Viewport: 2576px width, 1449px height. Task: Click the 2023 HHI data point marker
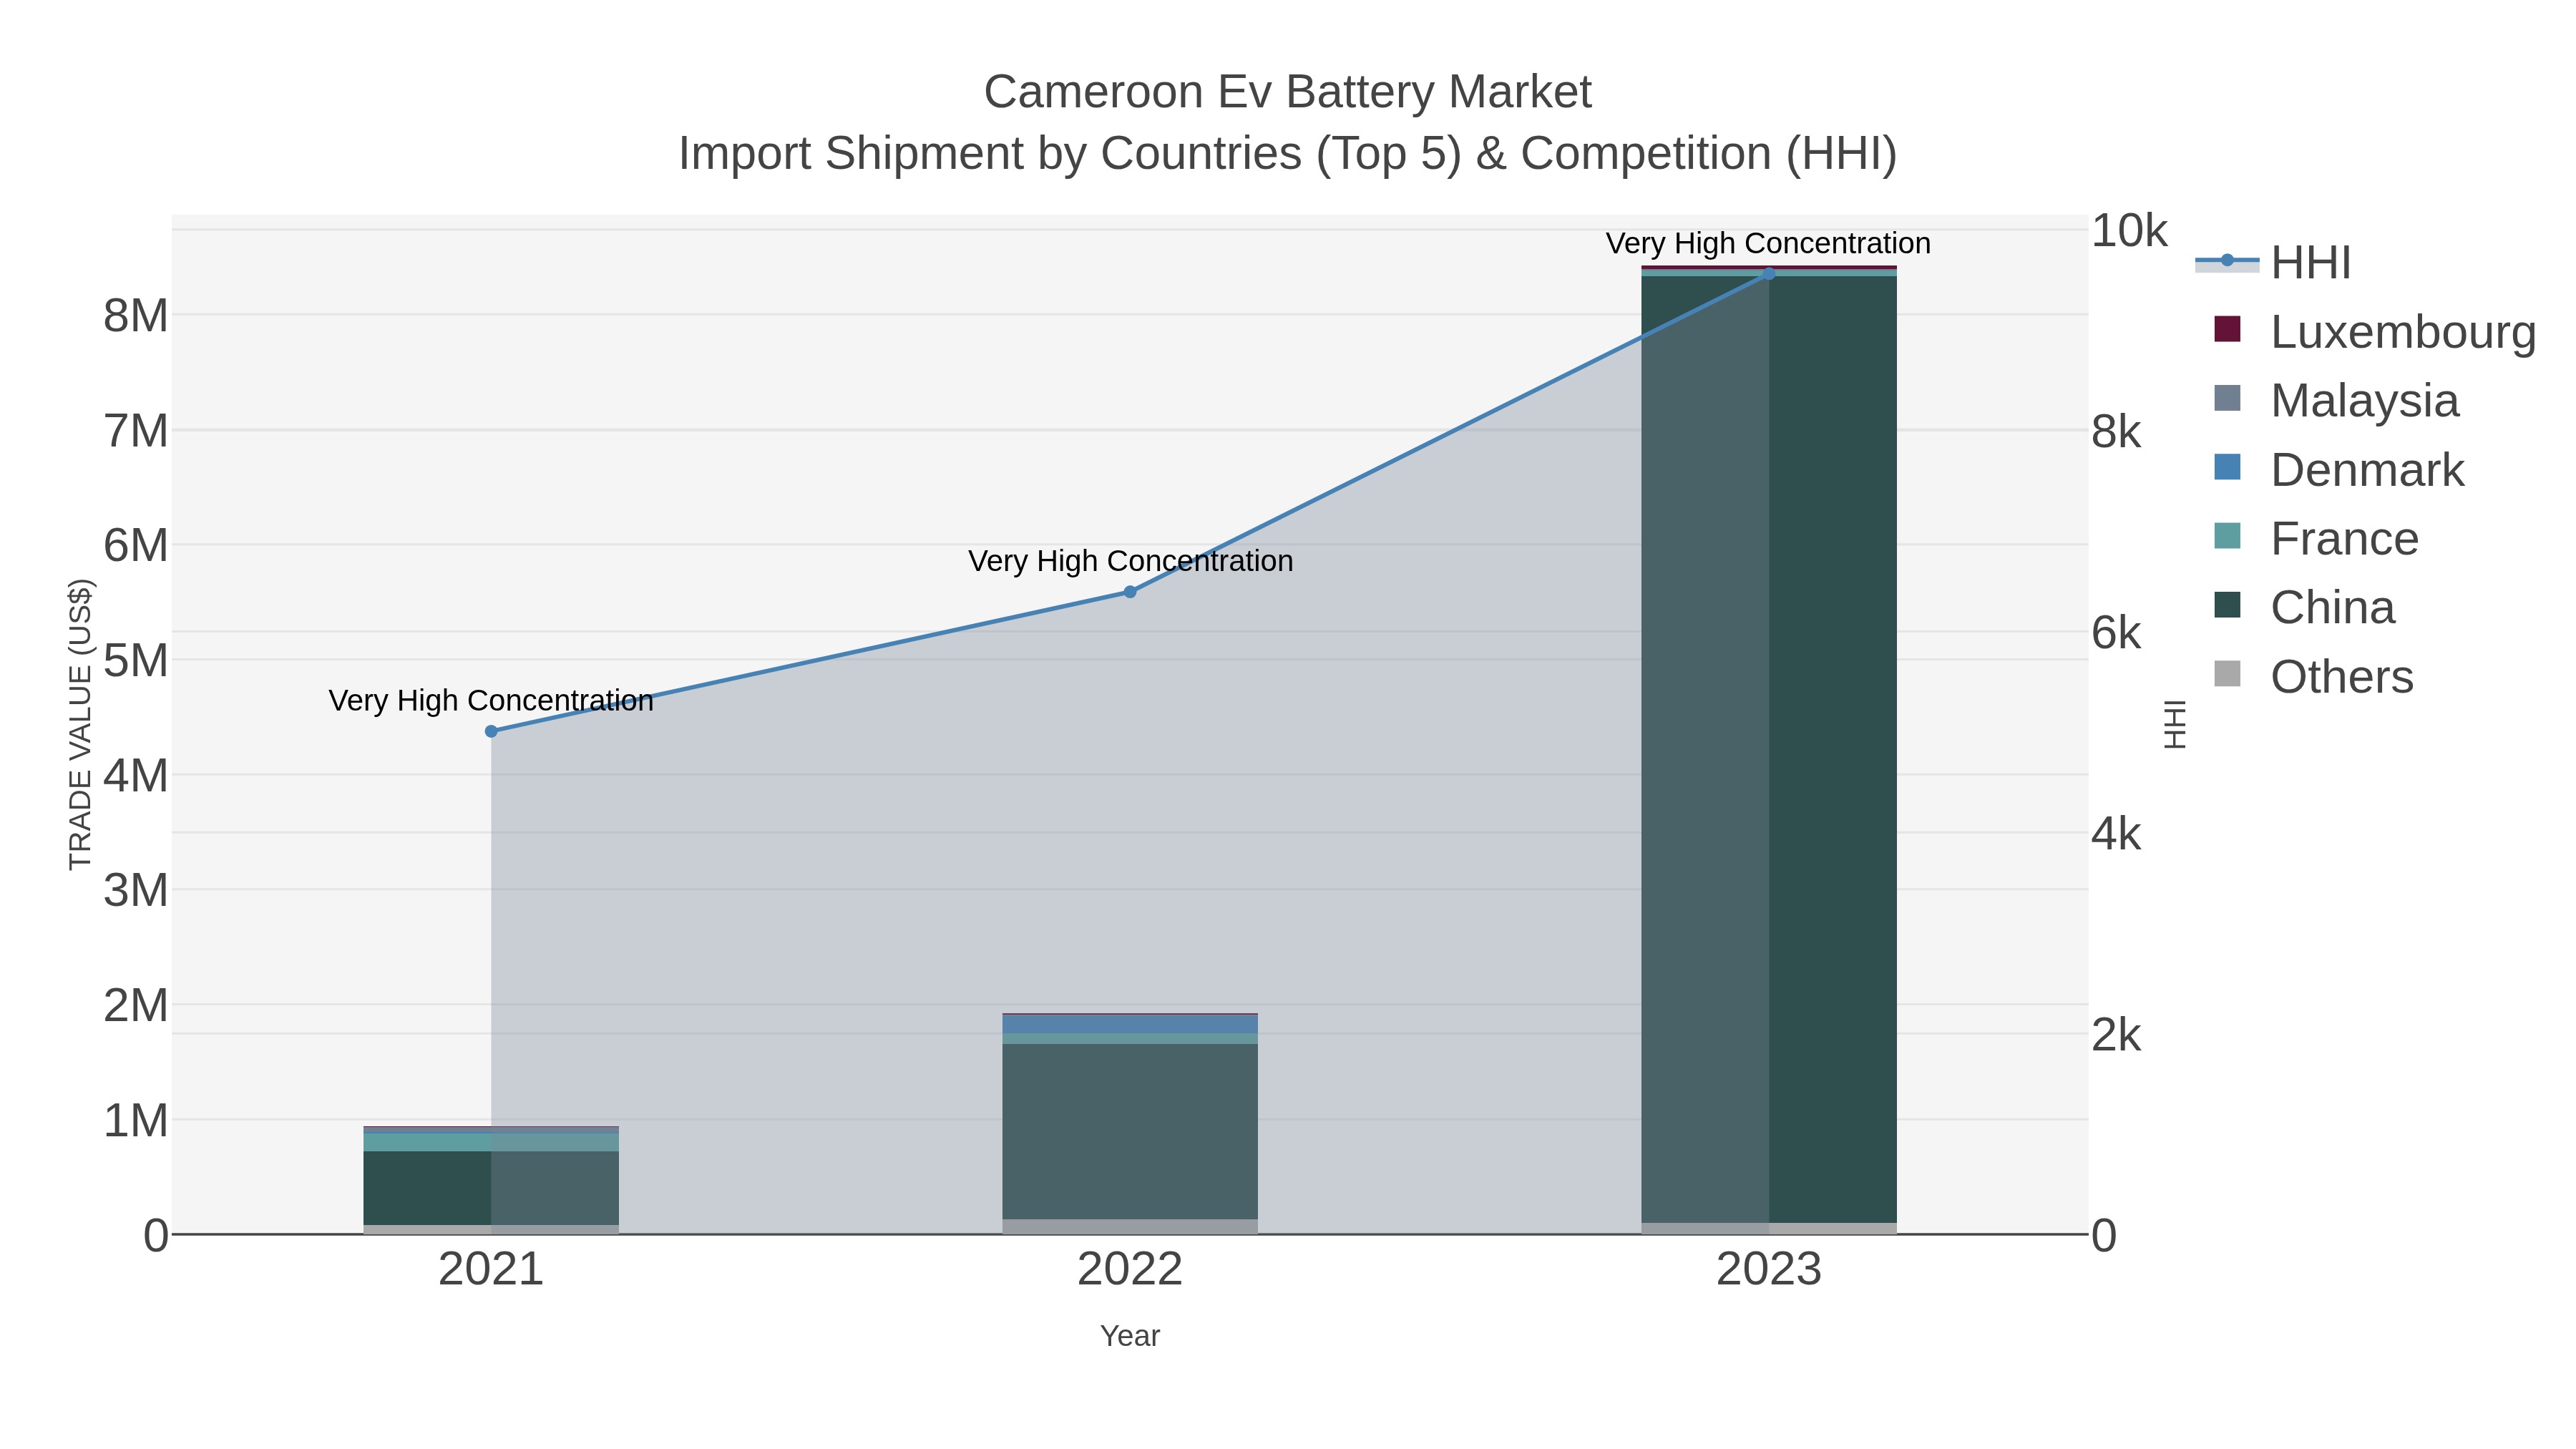click(1769, 274)
